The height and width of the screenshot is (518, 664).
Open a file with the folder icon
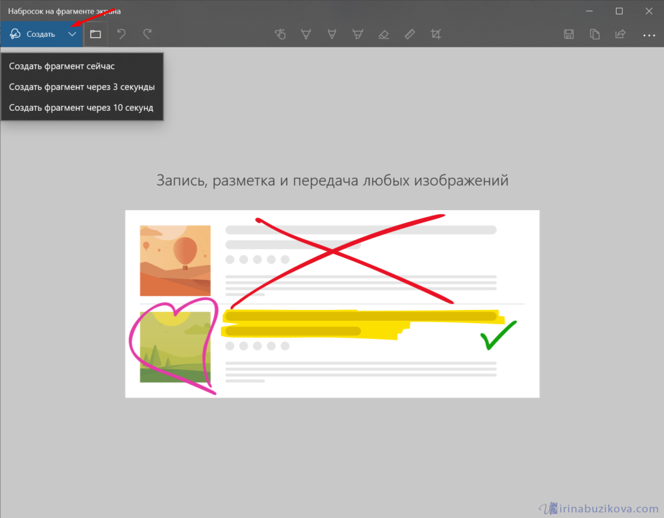[x=95, y=34]
